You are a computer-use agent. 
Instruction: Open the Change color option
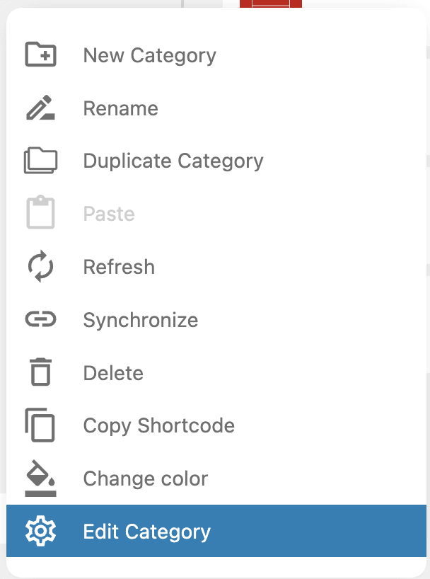[x=145, y=478]
